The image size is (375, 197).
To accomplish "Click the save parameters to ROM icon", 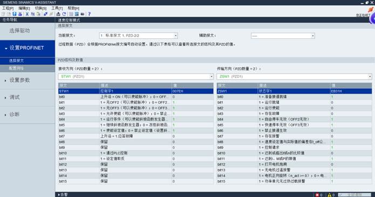I will pyautogui.click(x=58, y=14).
